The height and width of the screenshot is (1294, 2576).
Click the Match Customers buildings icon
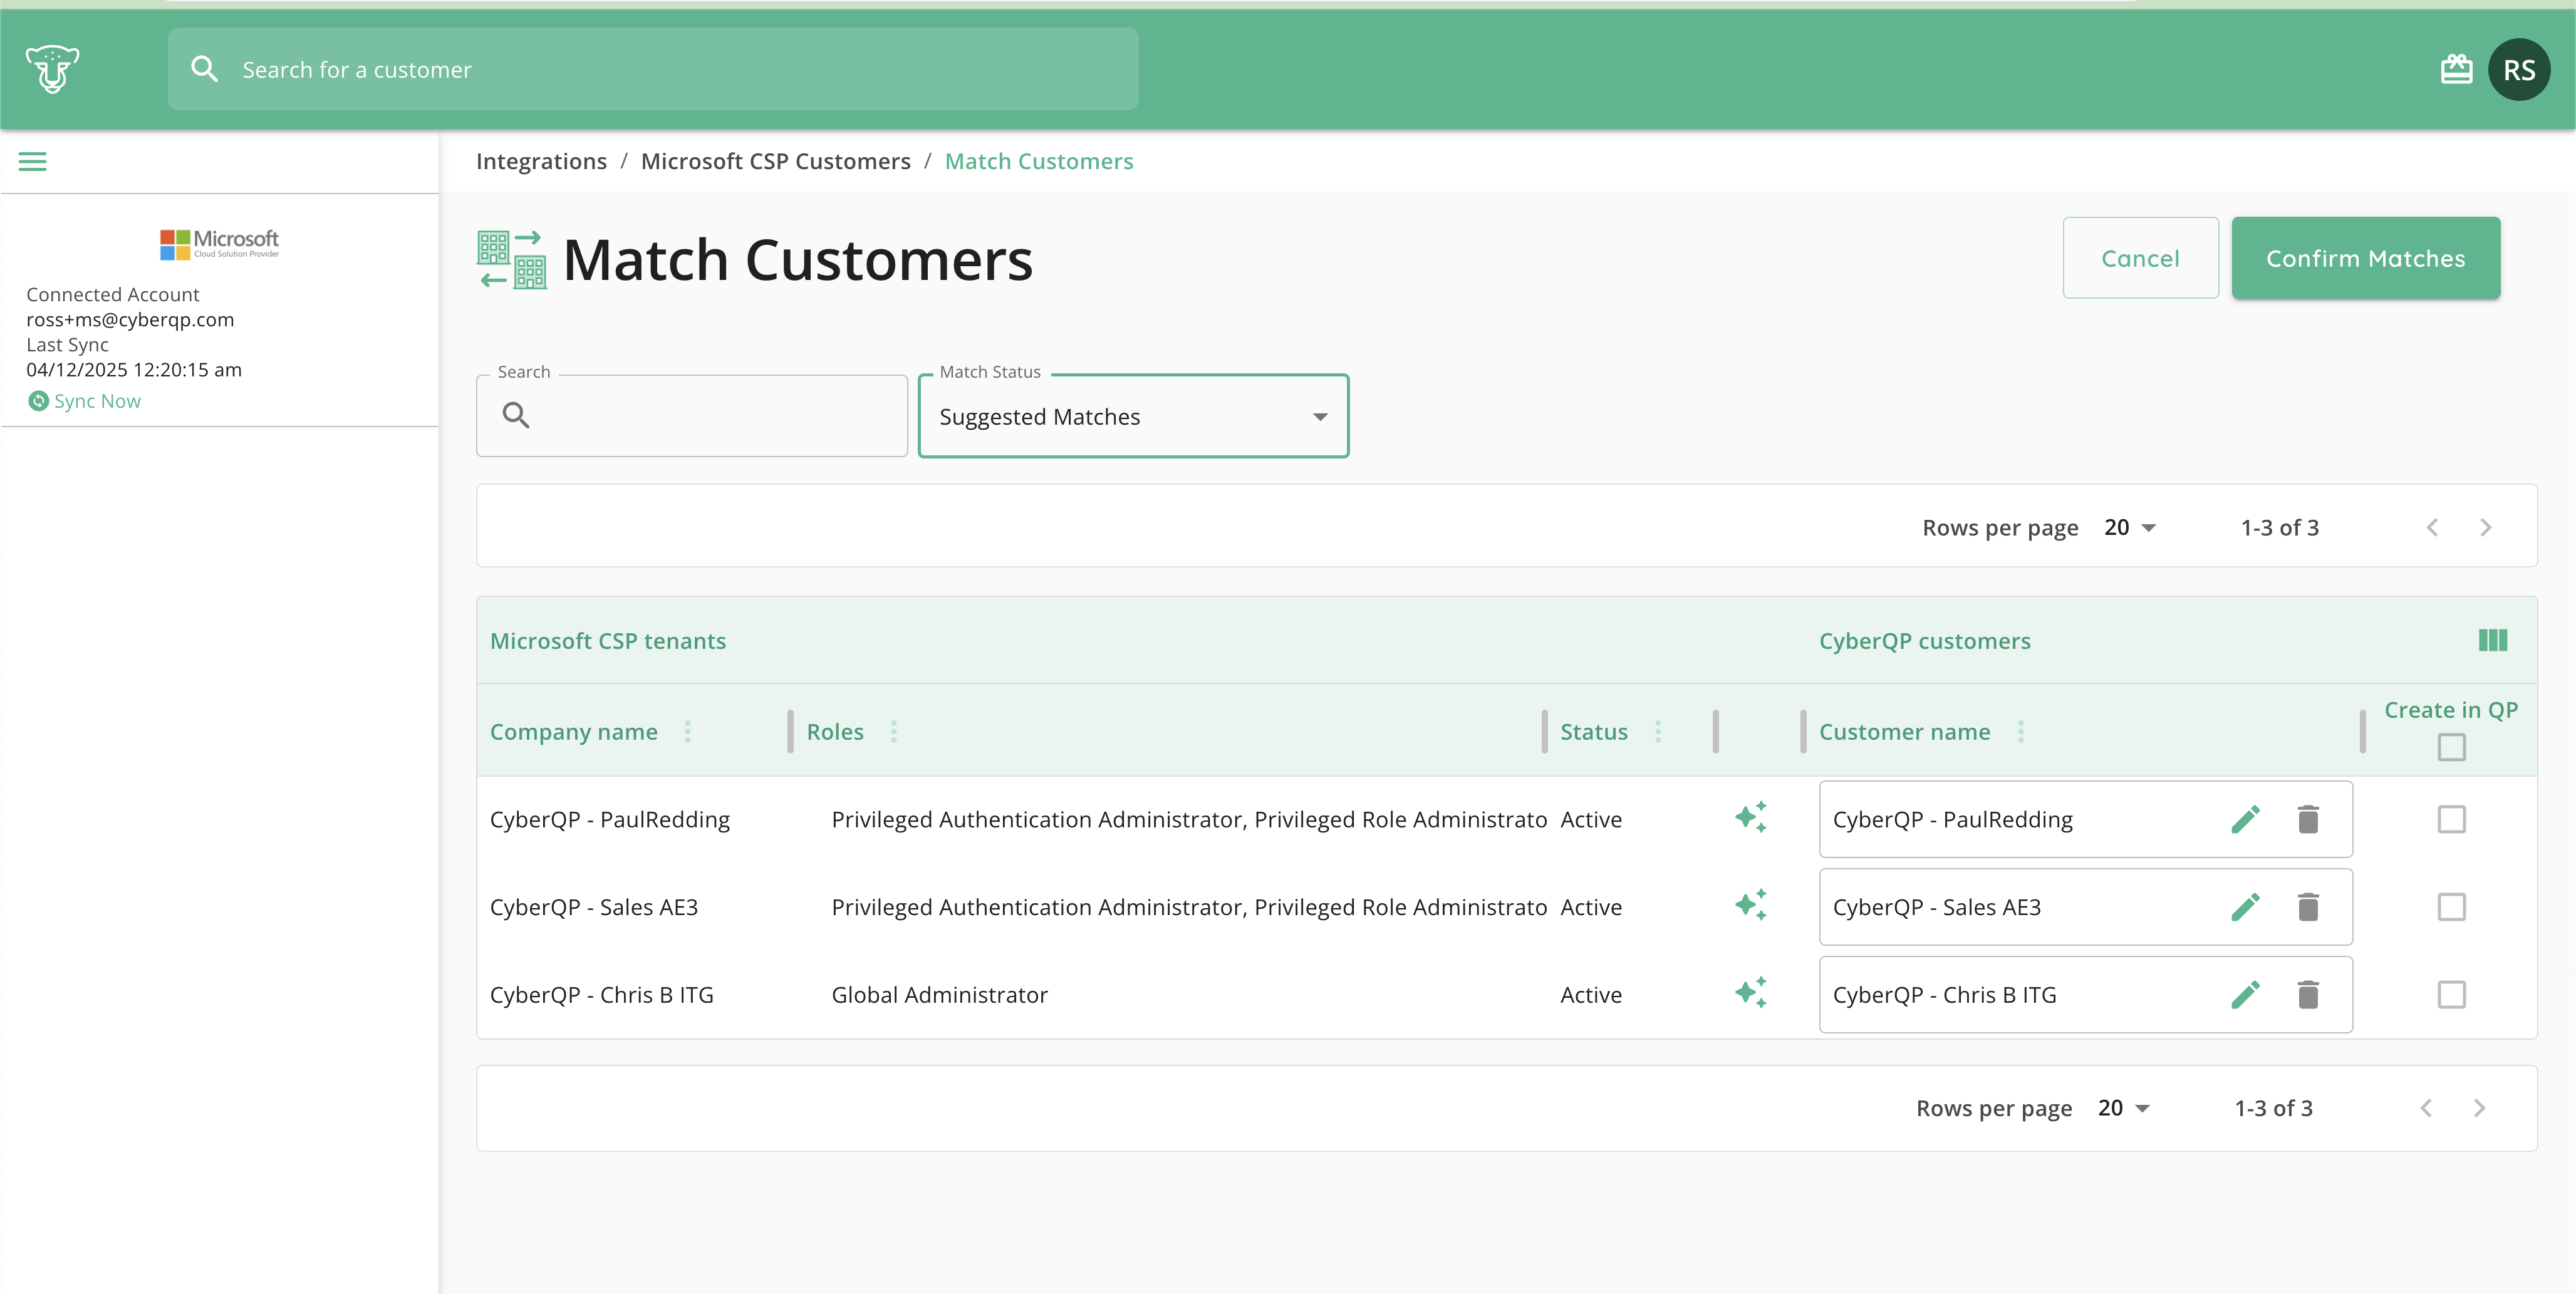[512, 259]
